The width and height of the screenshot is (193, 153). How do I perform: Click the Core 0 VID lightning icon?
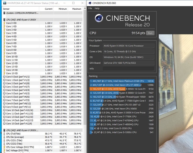pyautogui.click(x=4, y=23)
